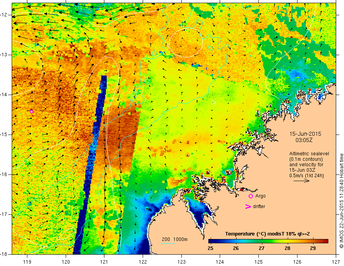Viewport: 344px width, 266px height.
Task: Click the magenta Argo circle in the legend
Action: [x=251, y=196]
